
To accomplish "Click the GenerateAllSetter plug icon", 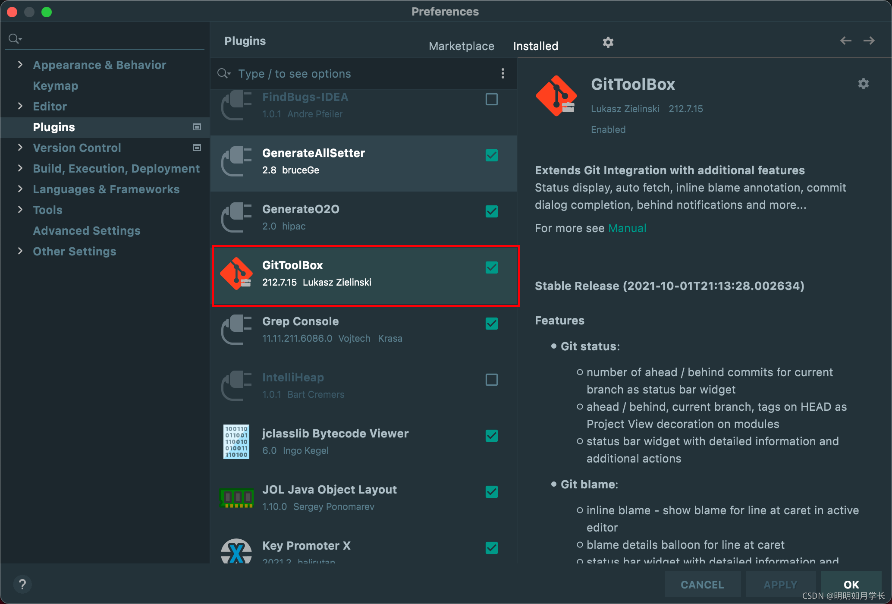I will click(x=236, y=161).
